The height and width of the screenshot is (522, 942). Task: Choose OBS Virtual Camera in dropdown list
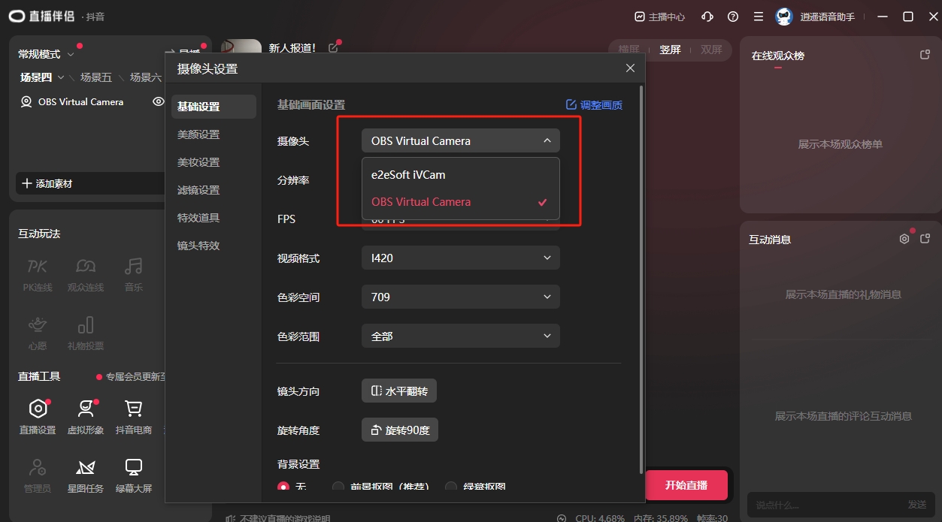pyautogui.click(x=461, y=201)
